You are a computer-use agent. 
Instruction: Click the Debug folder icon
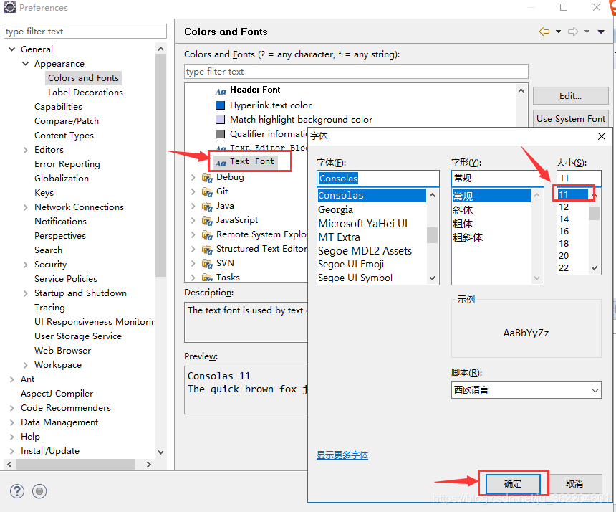point(207,177)
